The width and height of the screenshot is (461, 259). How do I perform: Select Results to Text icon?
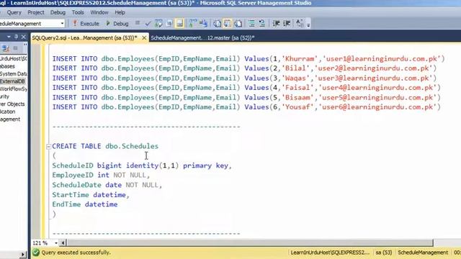[x=217, y=24]
